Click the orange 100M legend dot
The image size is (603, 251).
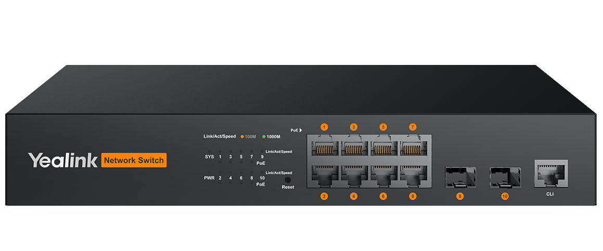click(242, 137)
